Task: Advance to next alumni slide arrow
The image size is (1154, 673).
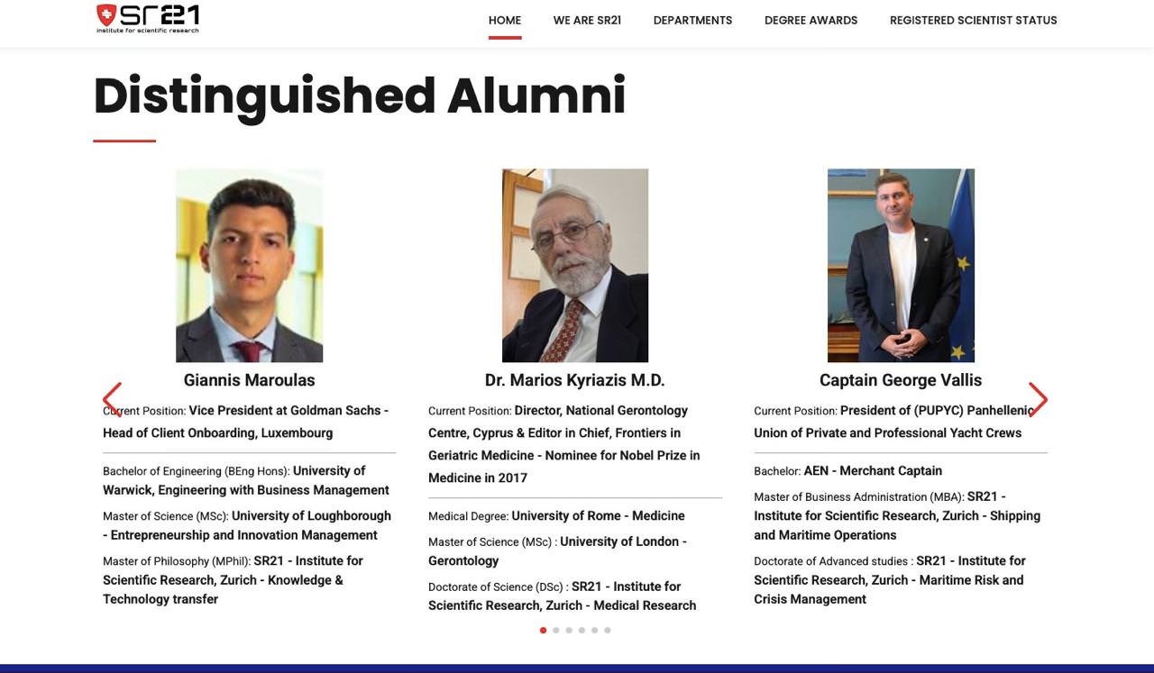Action: (1038, 399)
